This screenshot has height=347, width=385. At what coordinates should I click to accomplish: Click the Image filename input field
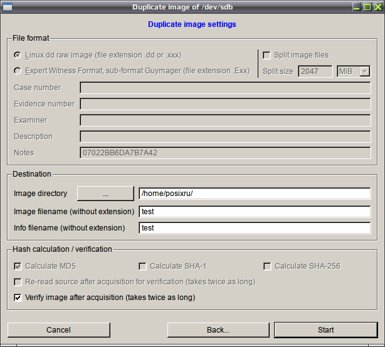255,212
